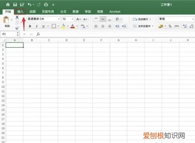The height and width of the screenshot is (143, 195).
Task: Align cell content to middle
Action: coord(103,19)
